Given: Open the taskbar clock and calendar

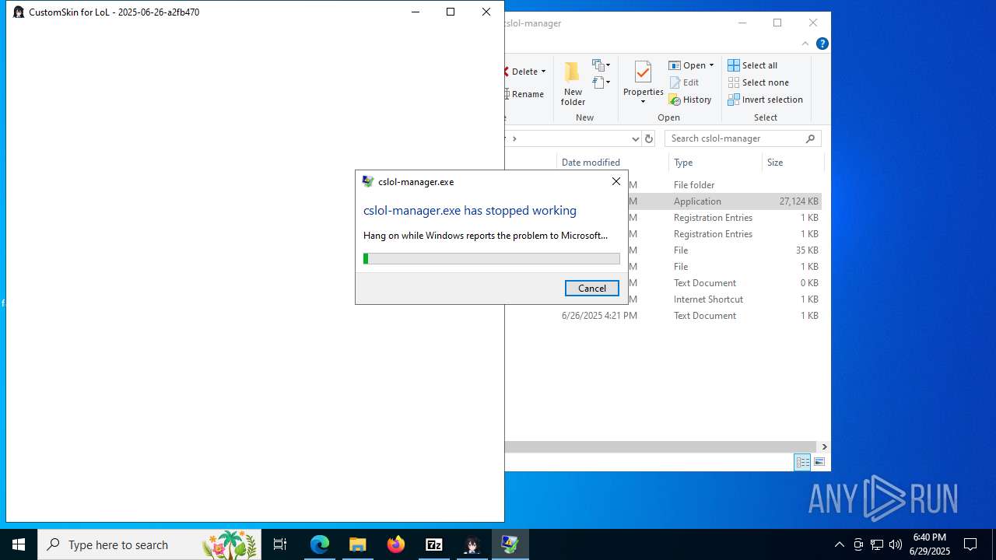Looking at the screenshot, I should [x=930, y=544].
